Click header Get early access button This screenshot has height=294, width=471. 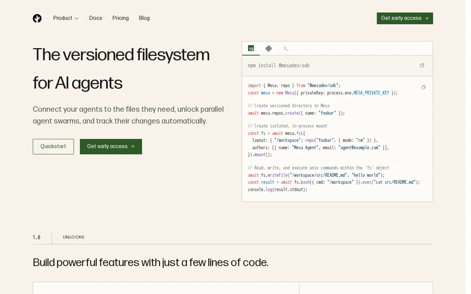click(x=405, y=18)
